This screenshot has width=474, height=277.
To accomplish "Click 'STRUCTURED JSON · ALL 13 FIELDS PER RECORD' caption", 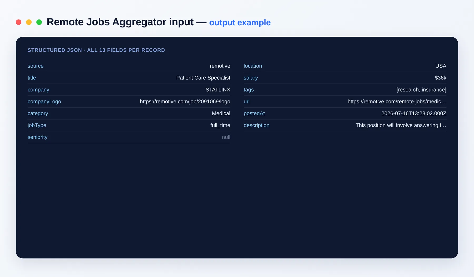I will coord(96,50).
